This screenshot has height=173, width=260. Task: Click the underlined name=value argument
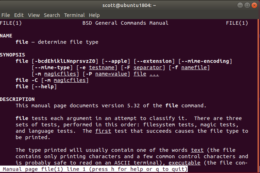click(111, 74)
